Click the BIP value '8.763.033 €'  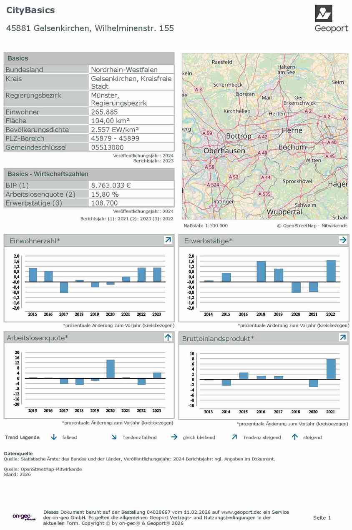[x=111, y=185]
